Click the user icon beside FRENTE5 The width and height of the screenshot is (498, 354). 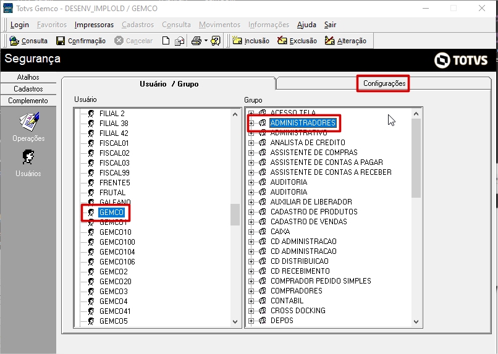point(91,182)
